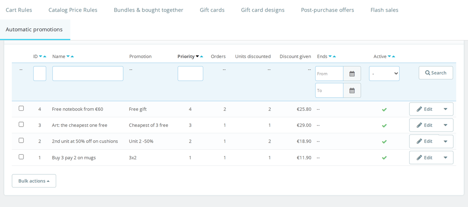Toggle active checkmark for Buy 3 pay 2 on mugs
Screen dimensions: 468x207
coord(384,158)
